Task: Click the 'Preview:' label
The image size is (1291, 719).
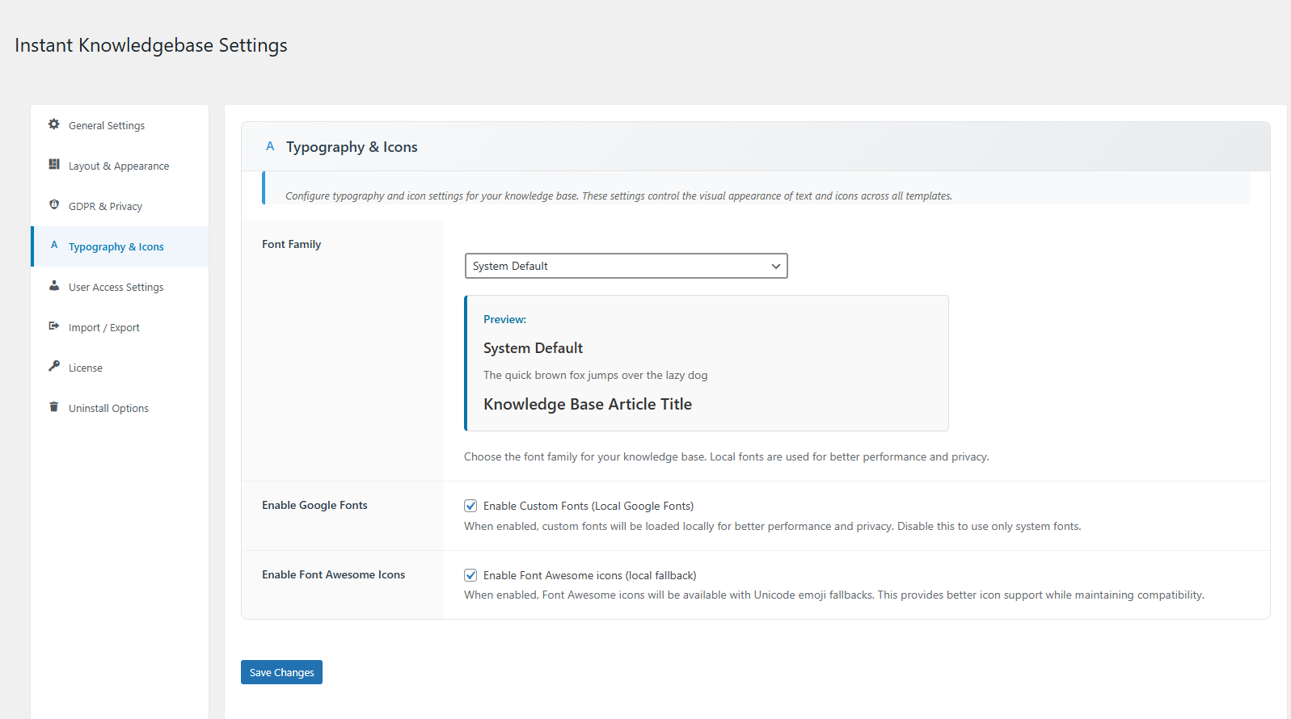Action: [504, 319]
